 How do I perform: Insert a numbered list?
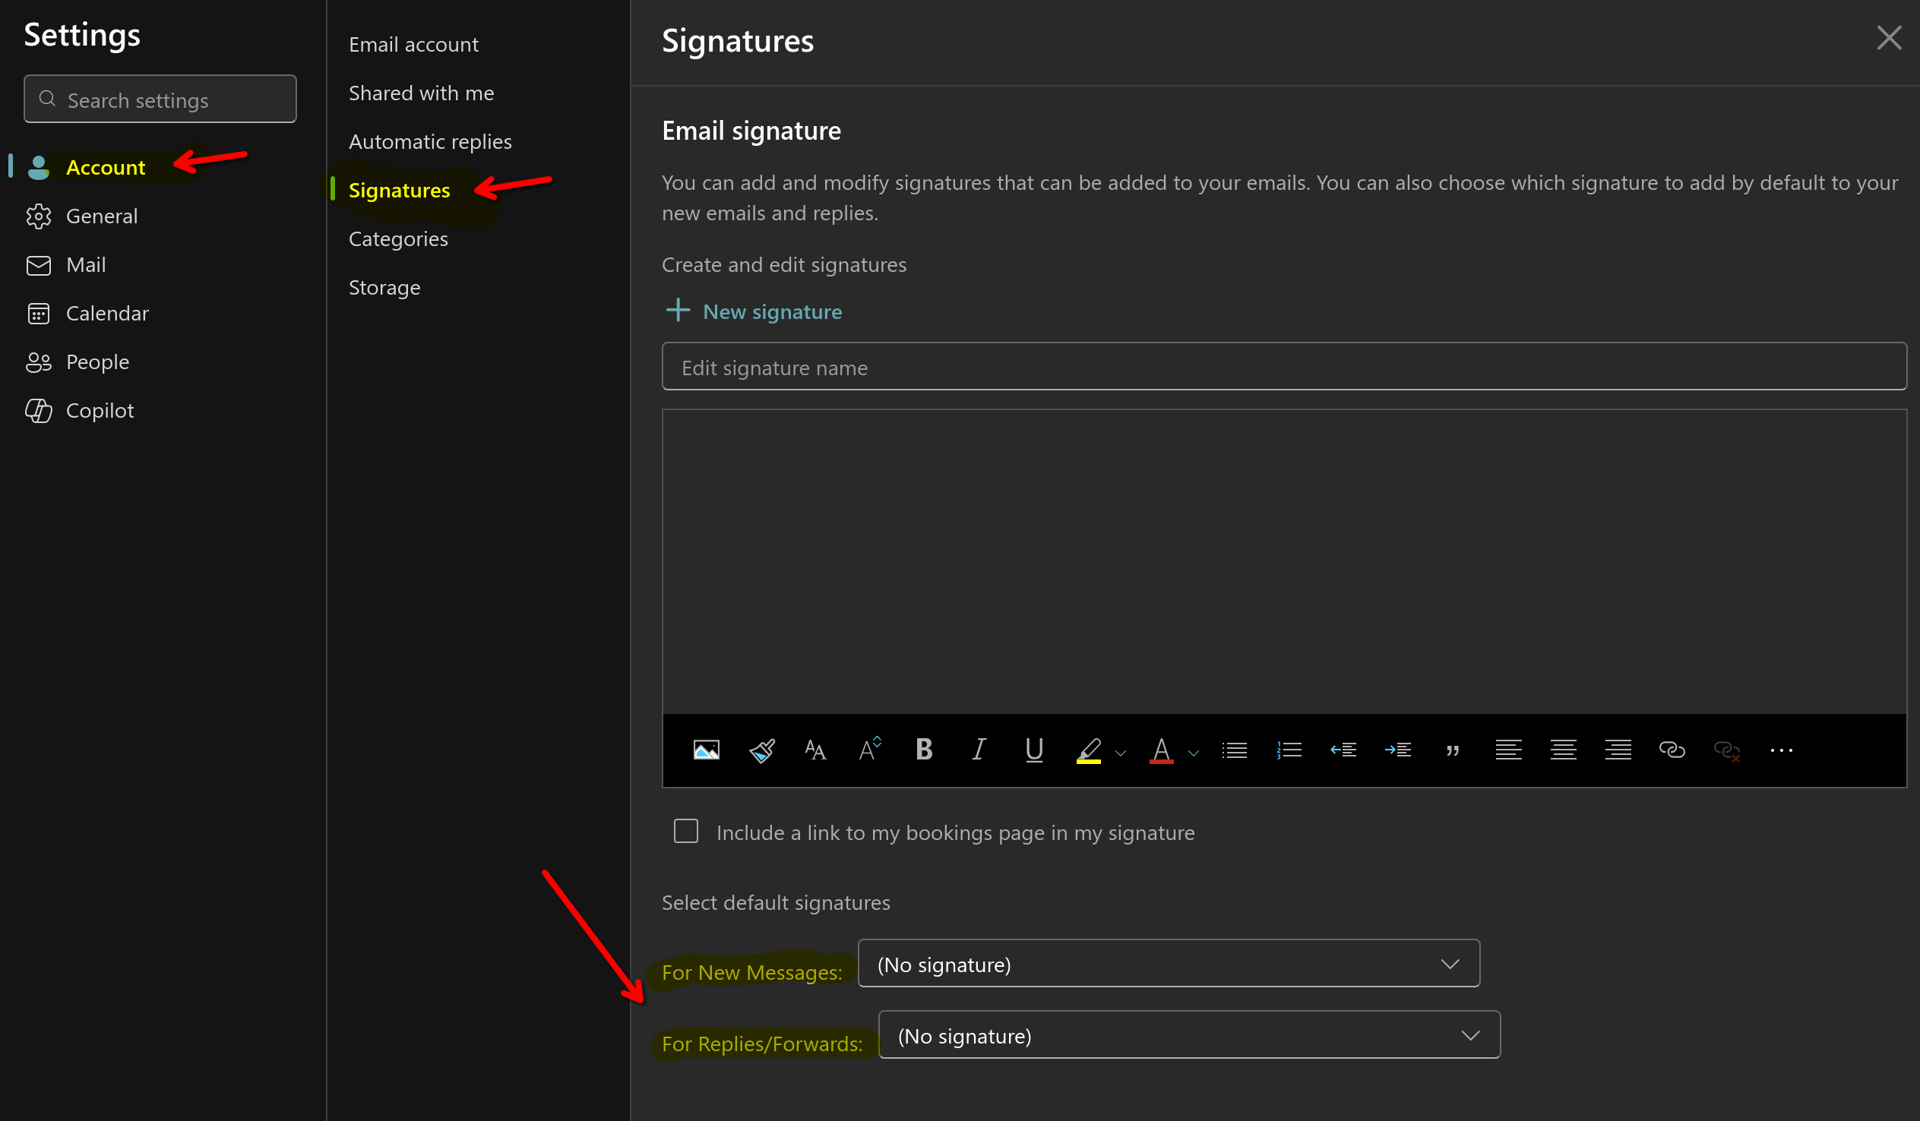click(1289, 750)
